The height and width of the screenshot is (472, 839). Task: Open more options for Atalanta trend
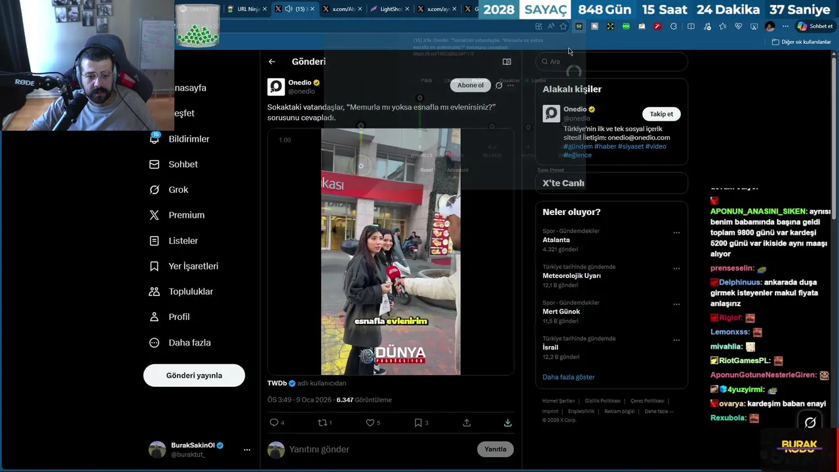point(676,233)
